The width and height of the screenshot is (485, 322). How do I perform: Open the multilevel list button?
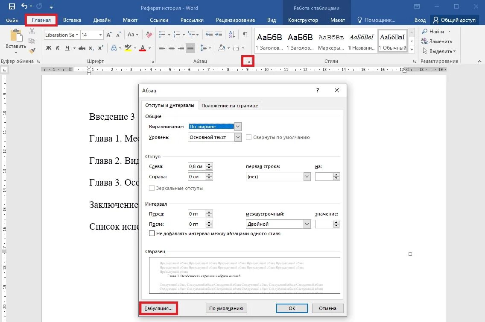[x=191, y=35]
